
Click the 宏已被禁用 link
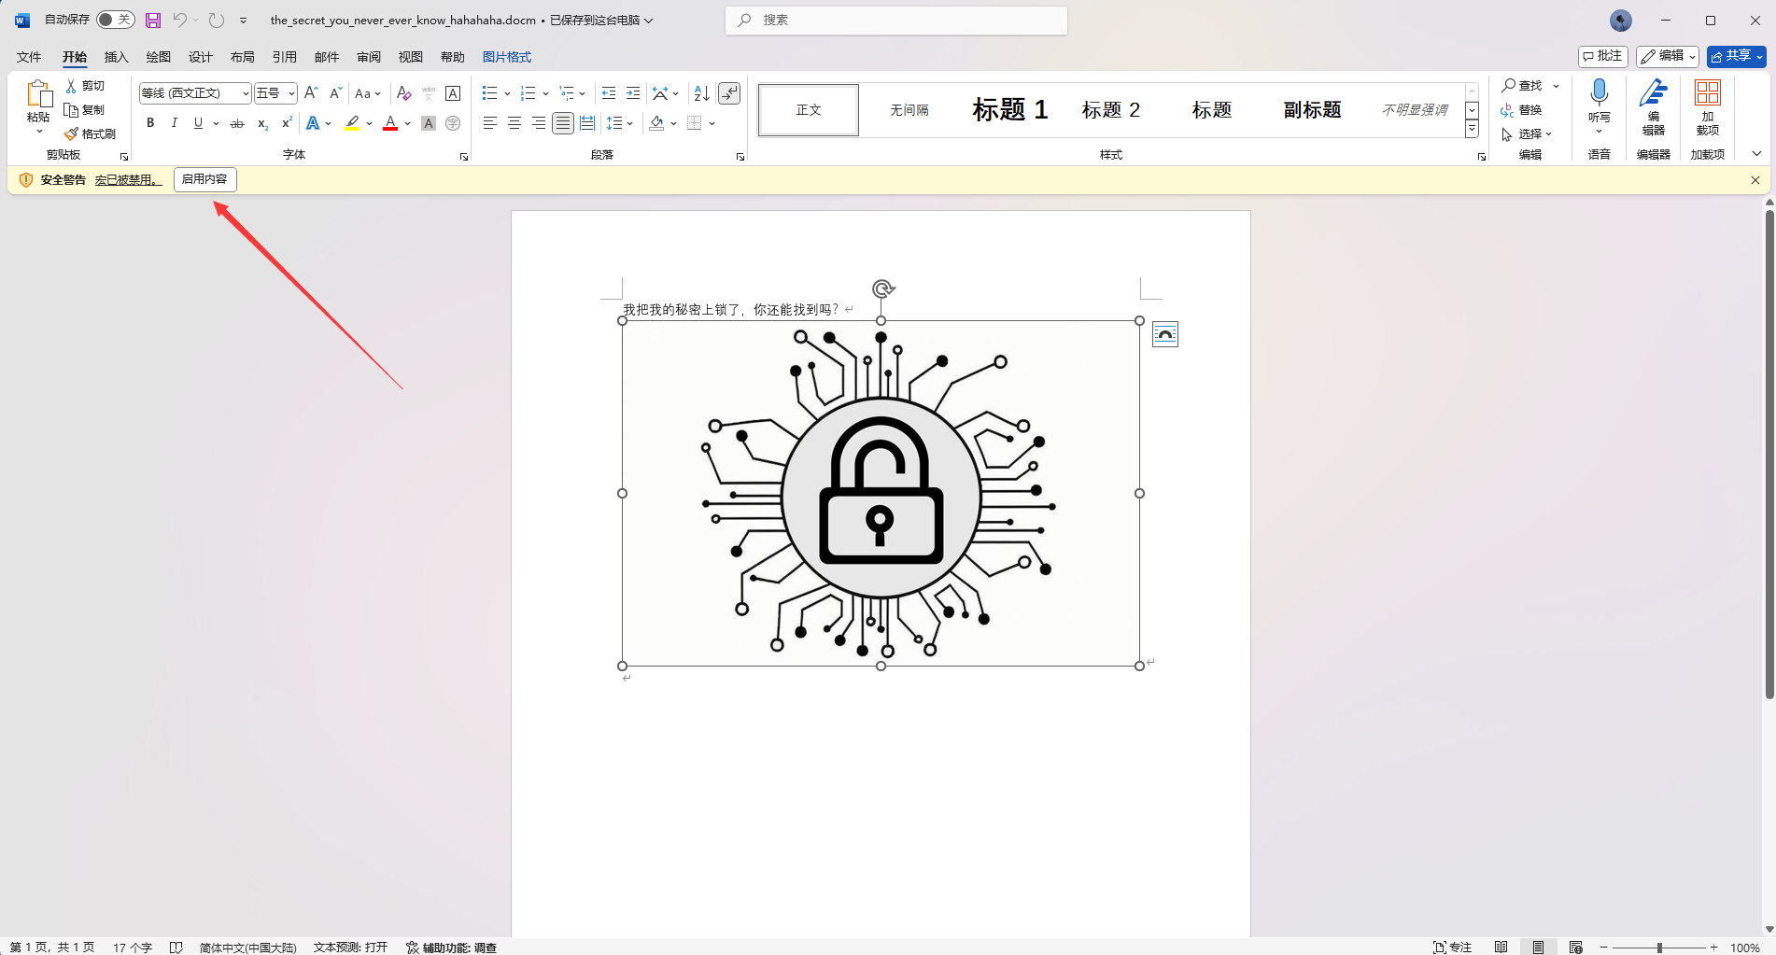click(128, 180)
